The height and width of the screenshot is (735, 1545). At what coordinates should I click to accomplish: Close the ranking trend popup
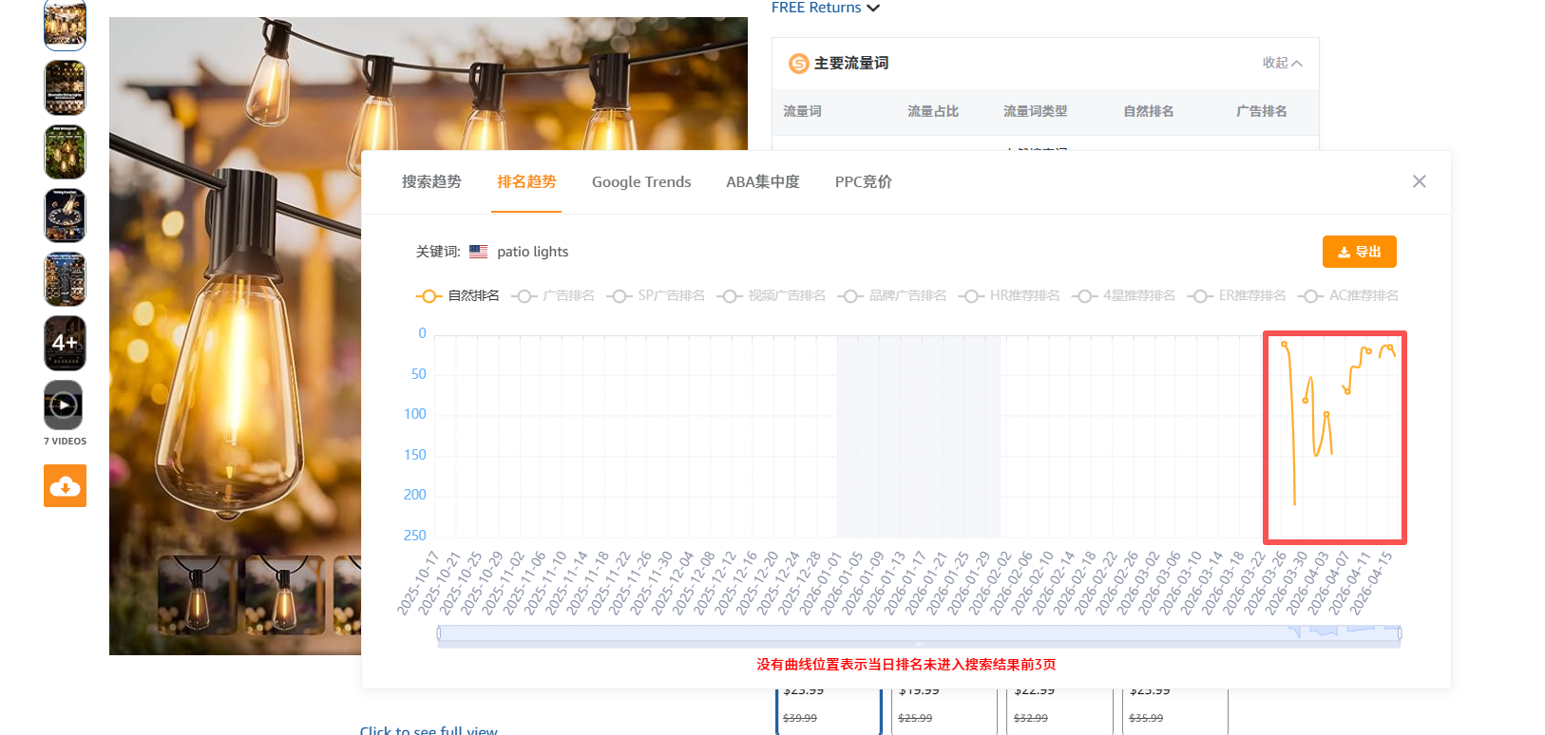1419,181
